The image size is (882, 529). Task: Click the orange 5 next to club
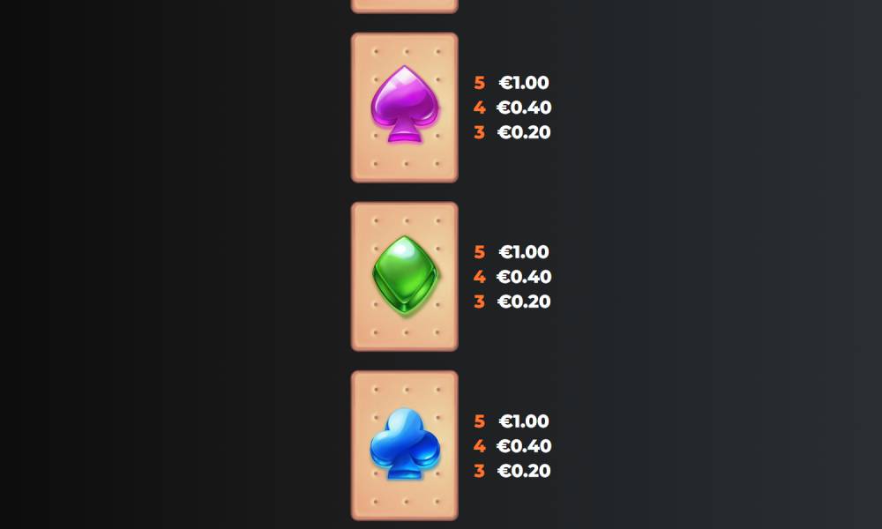pos(479,421)
